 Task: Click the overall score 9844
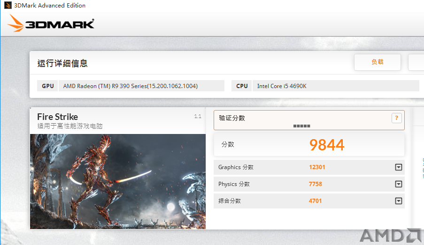327,145
